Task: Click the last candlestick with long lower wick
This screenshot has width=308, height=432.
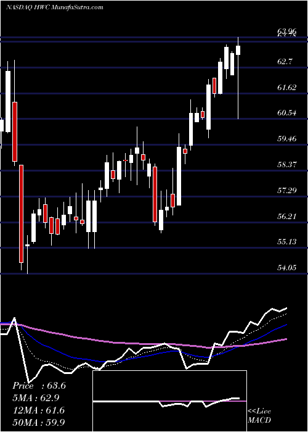Action: 238,78
